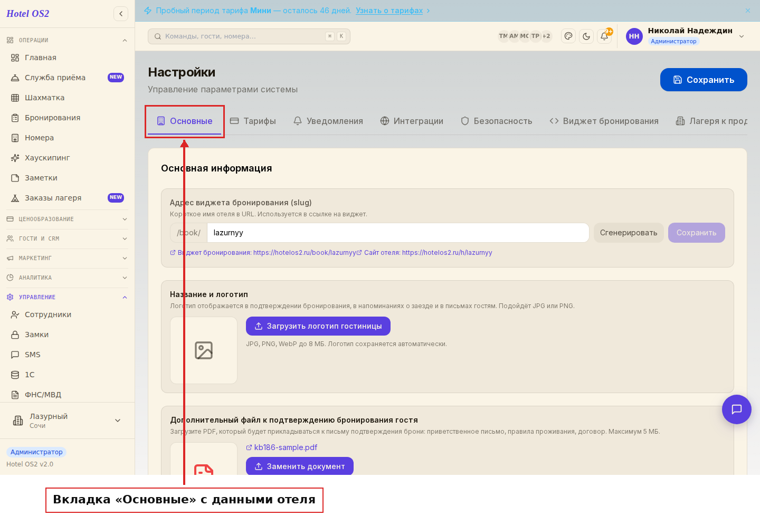Expand the Ценообразование group
The width and height of the screenshot is (760, 525).
click(x=67, y=219)
